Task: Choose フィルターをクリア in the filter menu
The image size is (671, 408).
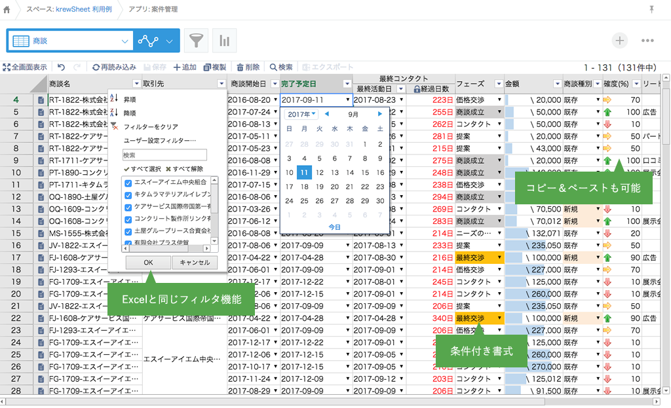Action: coord(151,127)
